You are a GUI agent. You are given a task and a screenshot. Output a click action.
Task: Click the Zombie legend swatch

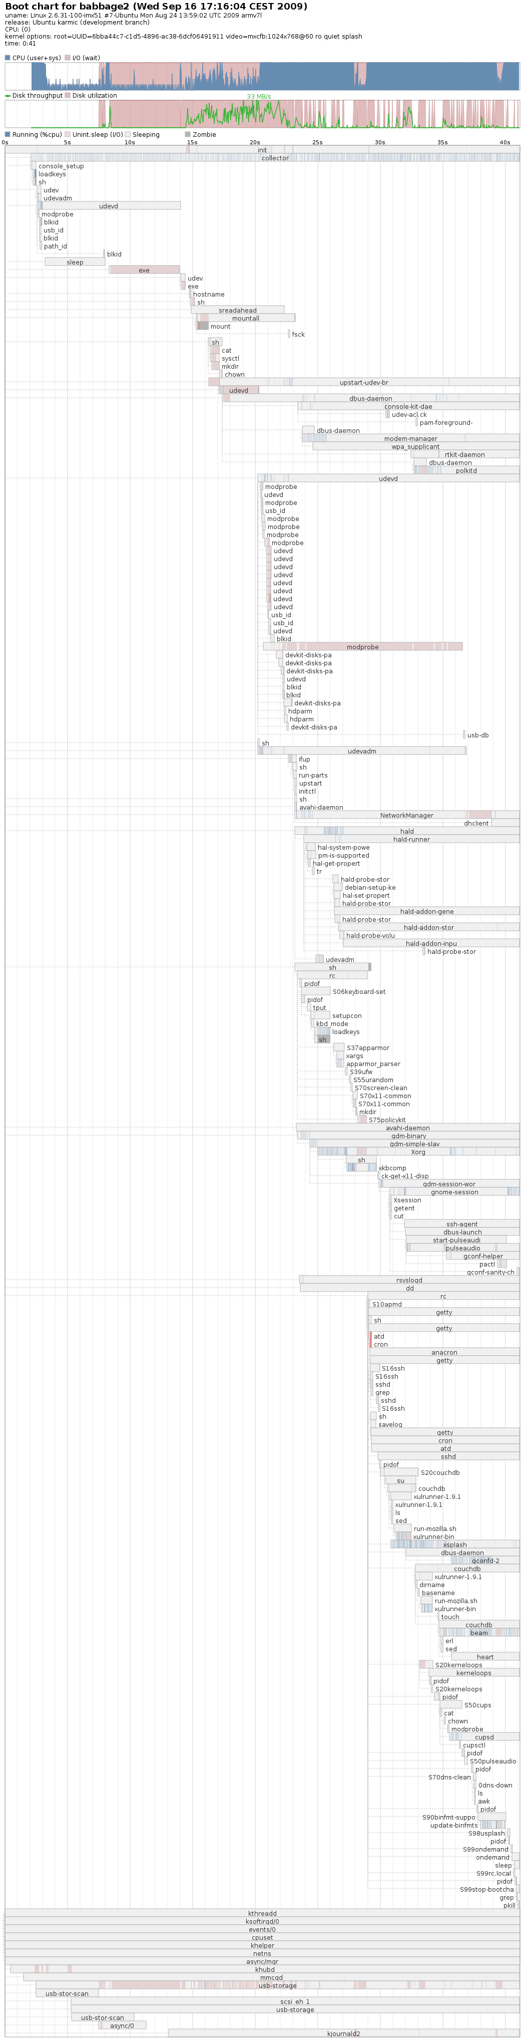tap(188, 135)
